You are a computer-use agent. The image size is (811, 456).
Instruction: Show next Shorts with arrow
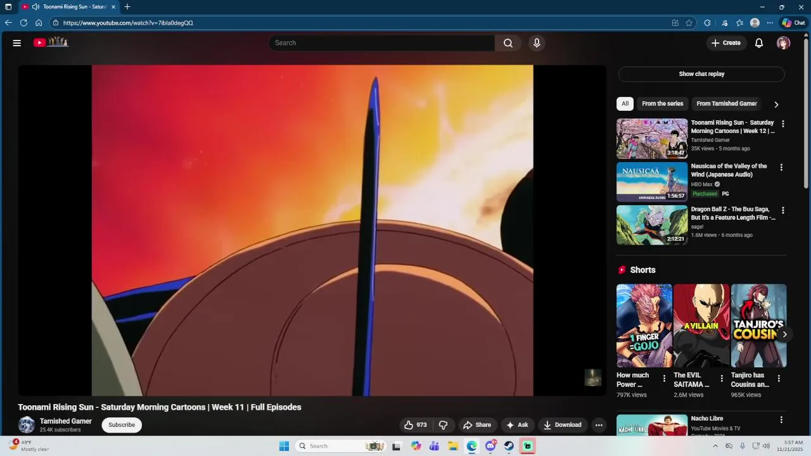point(784,334)
